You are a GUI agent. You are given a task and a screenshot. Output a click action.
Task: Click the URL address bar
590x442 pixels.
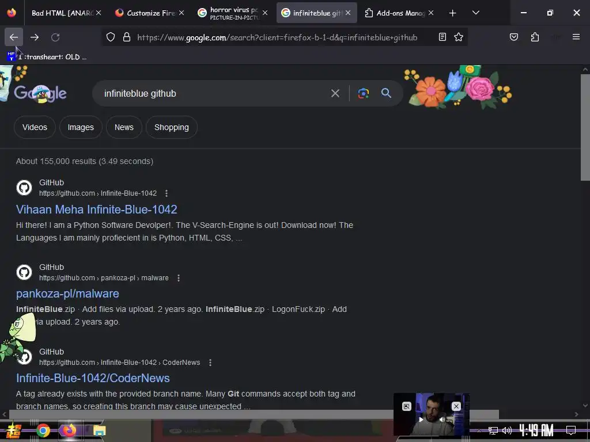click(x=277, y=37)
